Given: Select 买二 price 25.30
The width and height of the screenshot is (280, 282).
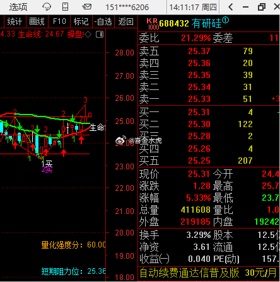Looking at the screenshot, I should 199,124.
